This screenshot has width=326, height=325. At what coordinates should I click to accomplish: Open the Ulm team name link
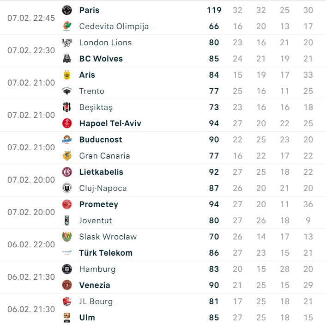(87, 318)
